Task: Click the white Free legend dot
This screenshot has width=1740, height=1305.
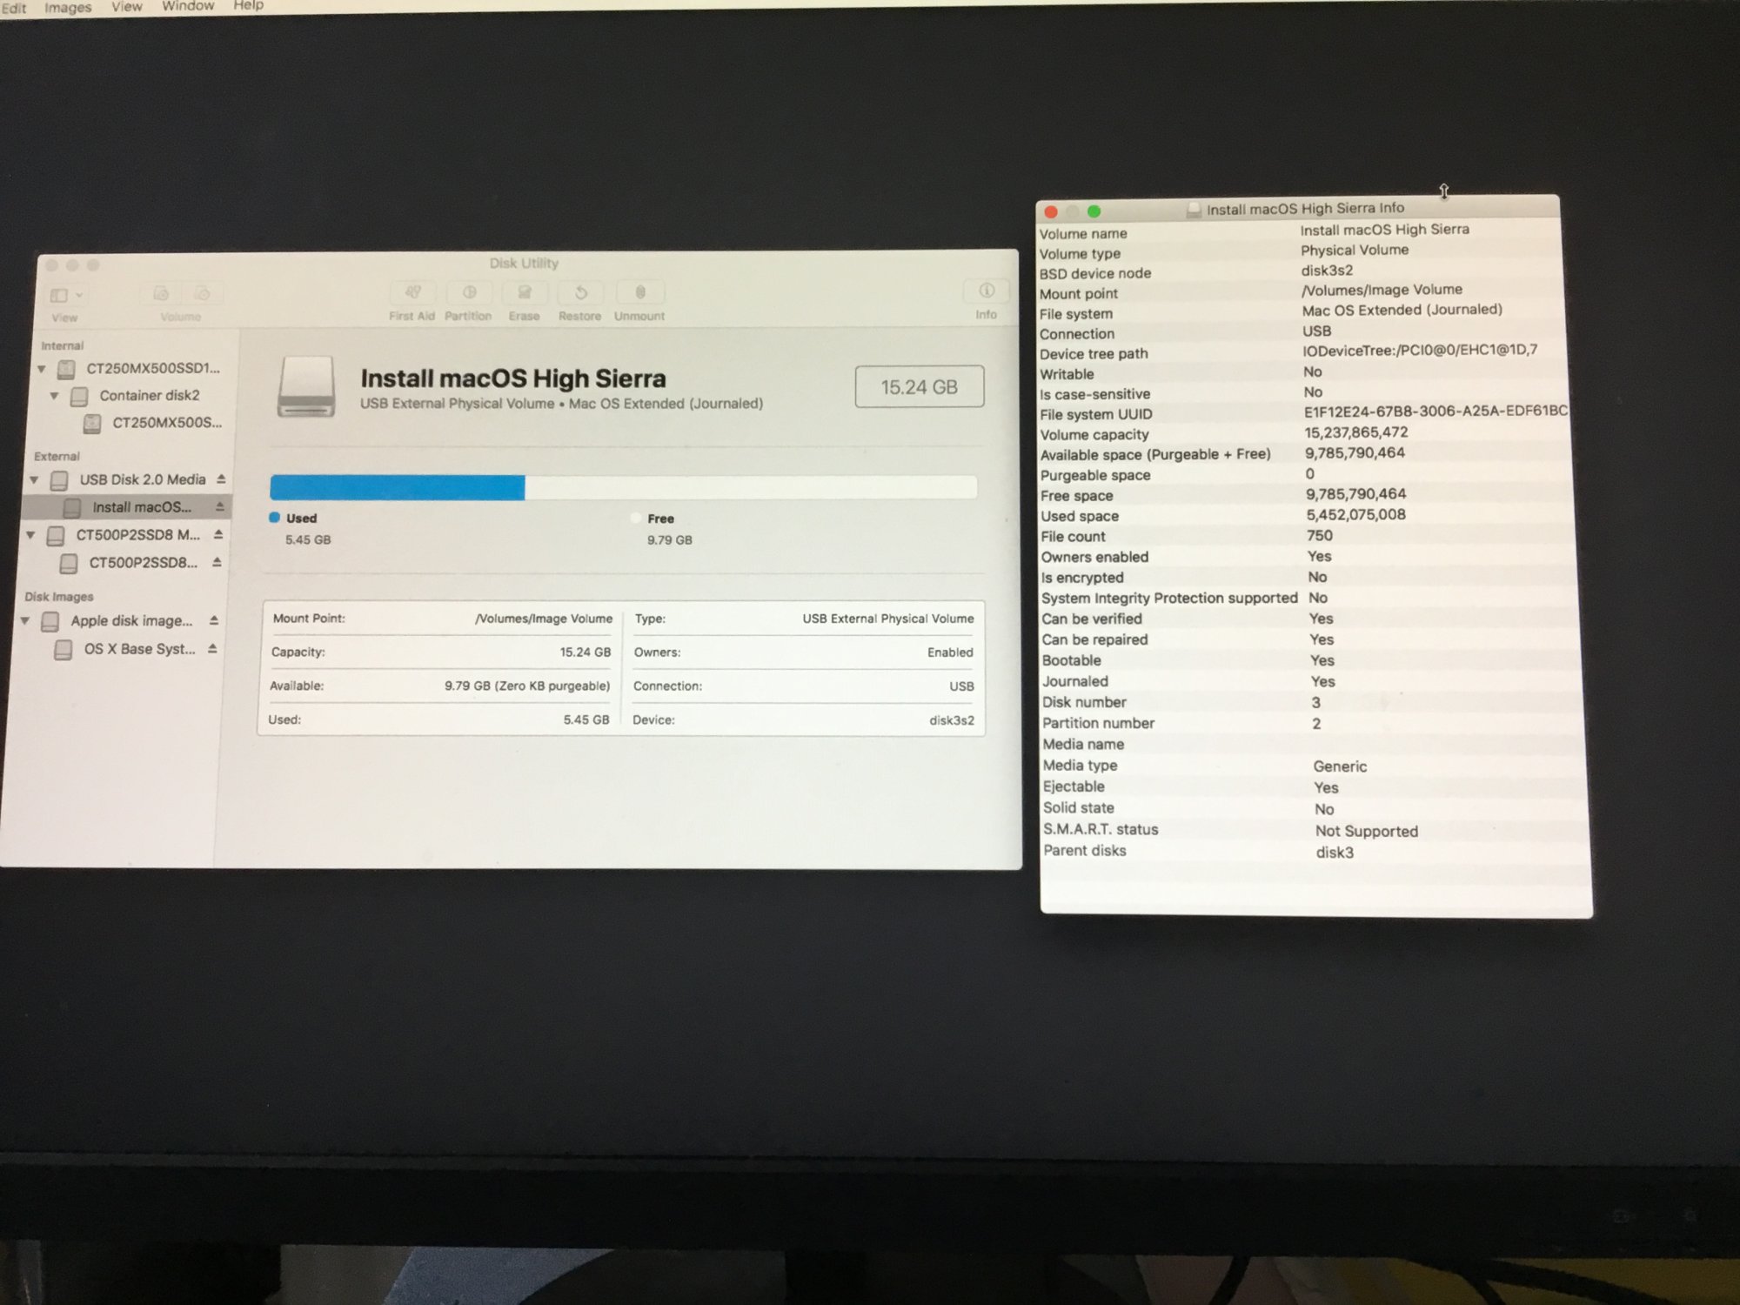Action: pos(636,519)
